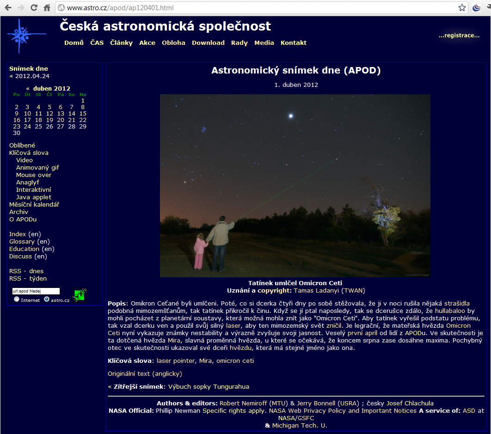Click the Česká astronomická společnost star logo
491x434 pixels.
[x=26, y=36]
